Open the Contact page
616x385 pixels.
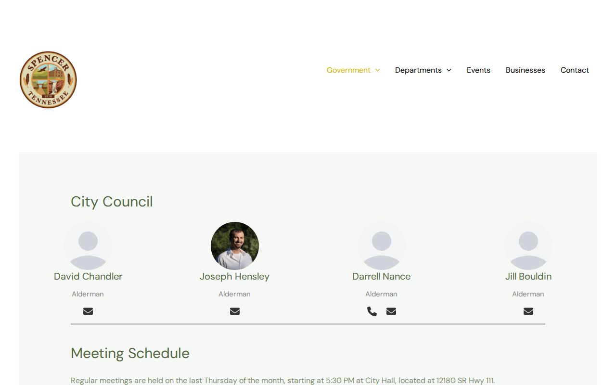[x=575, y=70]
